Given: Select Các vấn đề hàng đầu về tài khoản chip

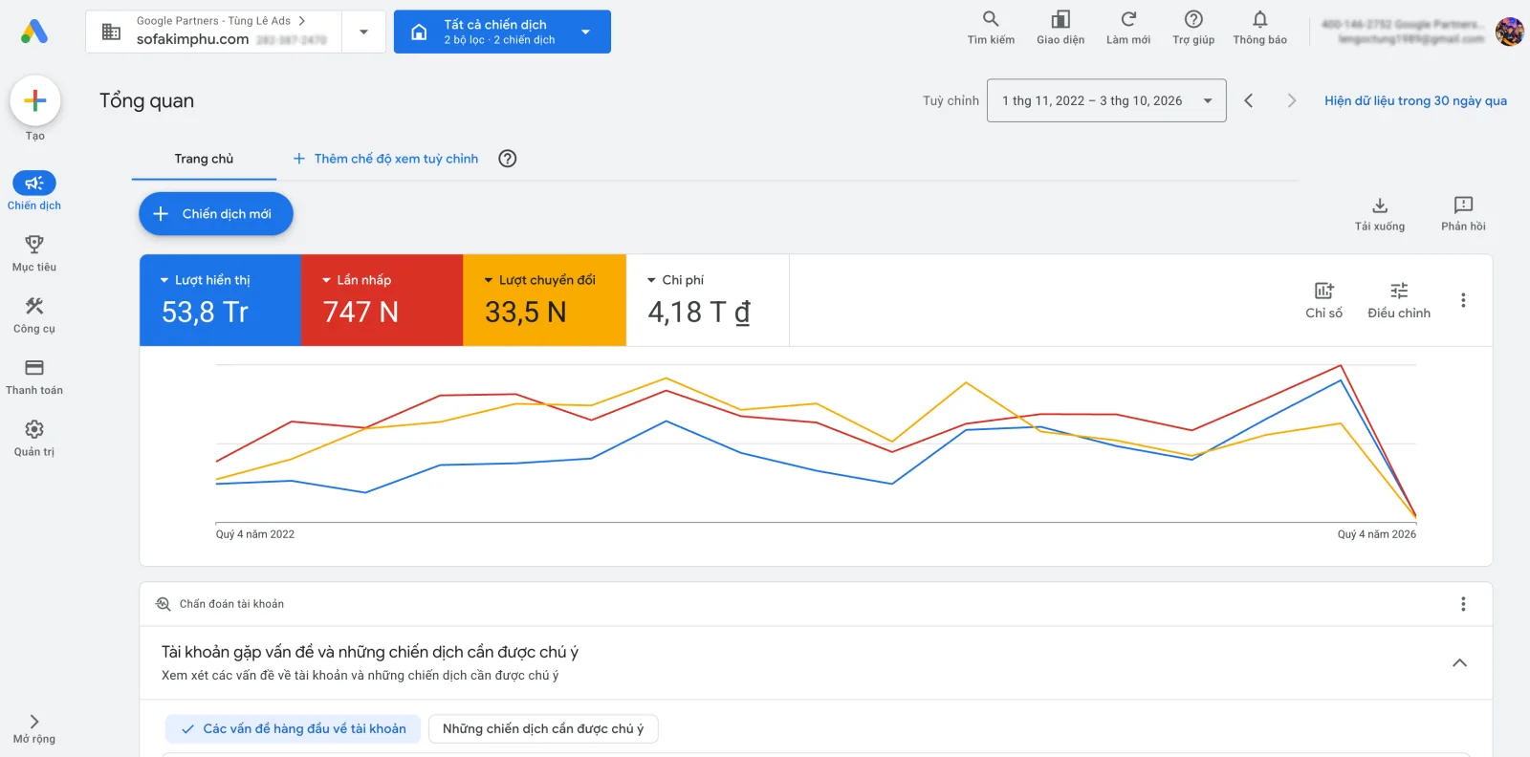Looking at the screenshot, I should pyautogui.click(x=293, y=728).
